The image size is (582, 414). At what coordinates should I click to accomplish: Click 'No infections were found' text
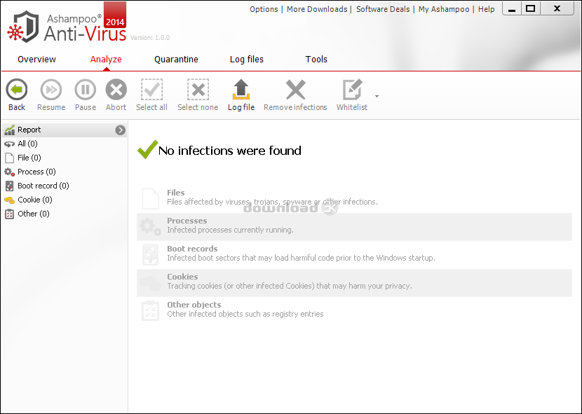[230, 151]
